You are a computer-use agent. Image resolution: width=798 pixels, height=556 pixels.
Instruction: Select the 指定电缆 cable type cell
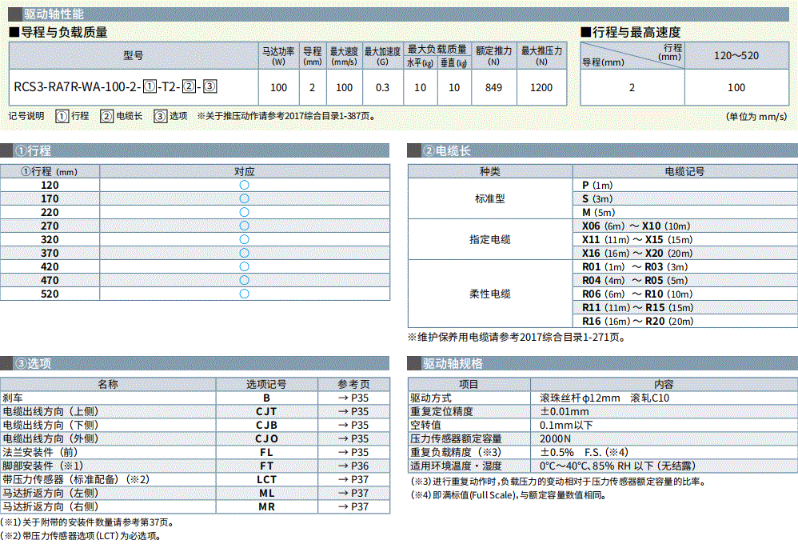click(490, 239)
